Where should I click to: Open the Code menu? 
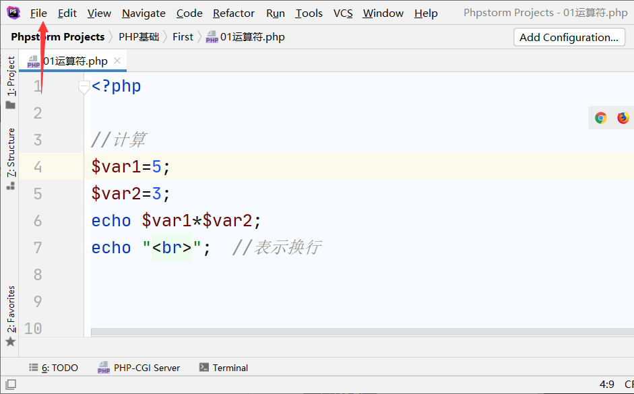coord(189,13)
